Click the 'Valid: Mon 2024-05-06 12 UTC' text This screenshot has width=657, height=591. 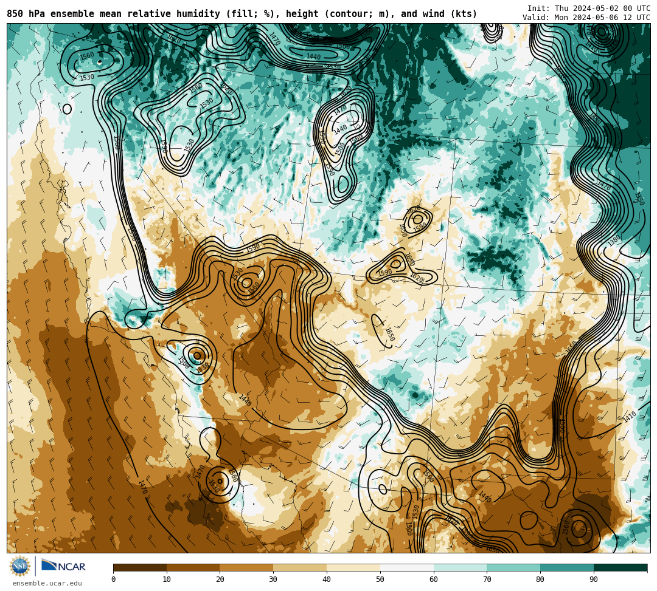pos(586,18)
